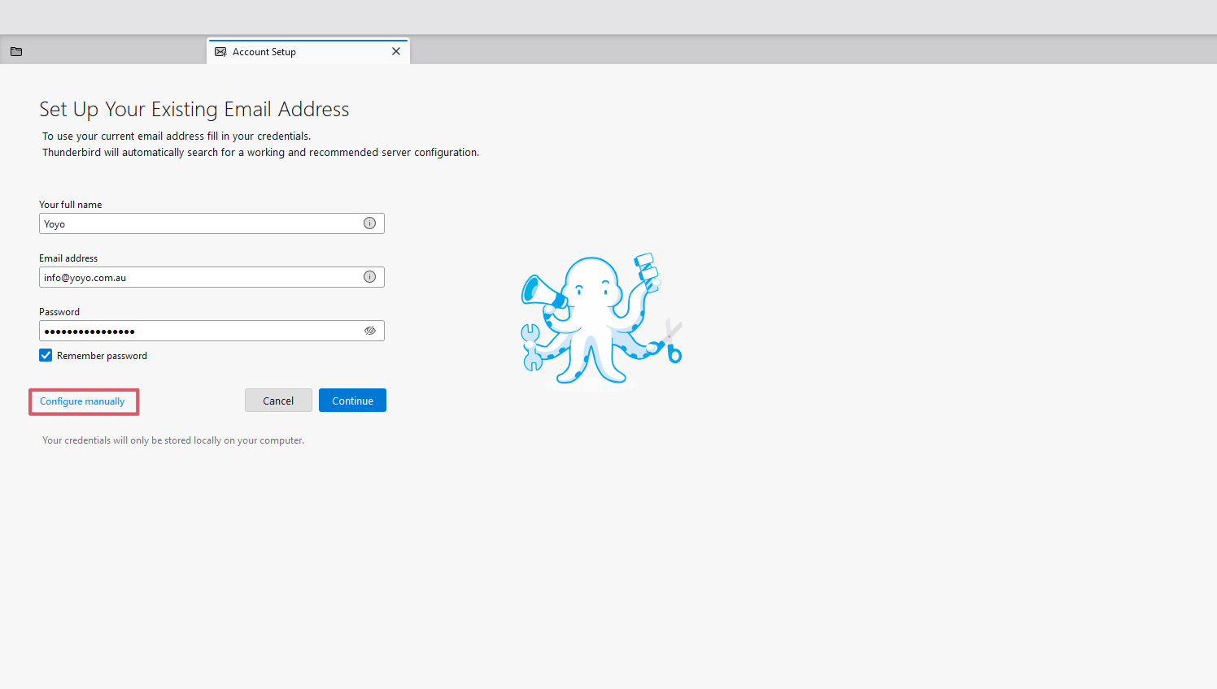Switch to the Account Setup tab
Screen dimensions: 1217x689
pyautogui.click(x=308, y=51)
